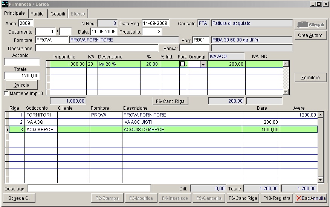
Task: Focus the Fornitore code field PROVA
Action: click(52, 40)
